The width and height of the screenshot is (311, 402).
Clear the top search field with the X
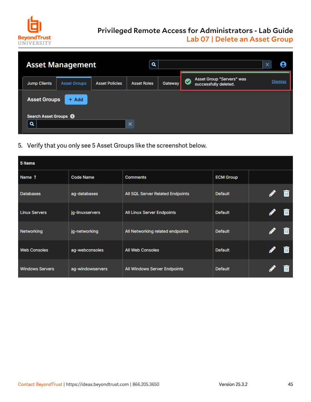tap(267, 64)
